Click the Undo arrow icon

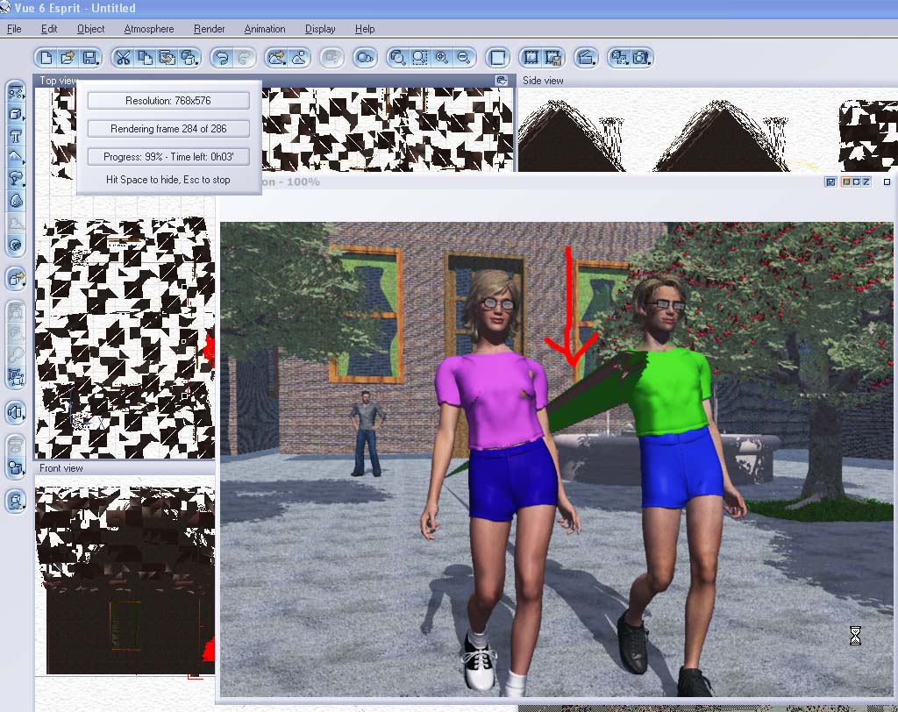223,58
